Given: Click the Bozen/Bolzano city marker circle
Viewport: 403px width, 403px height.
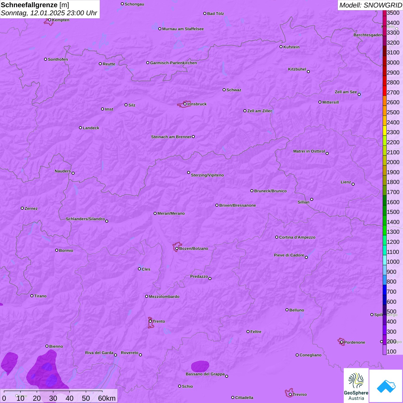Looking at the screenshot, I should (x=177, y=248).
